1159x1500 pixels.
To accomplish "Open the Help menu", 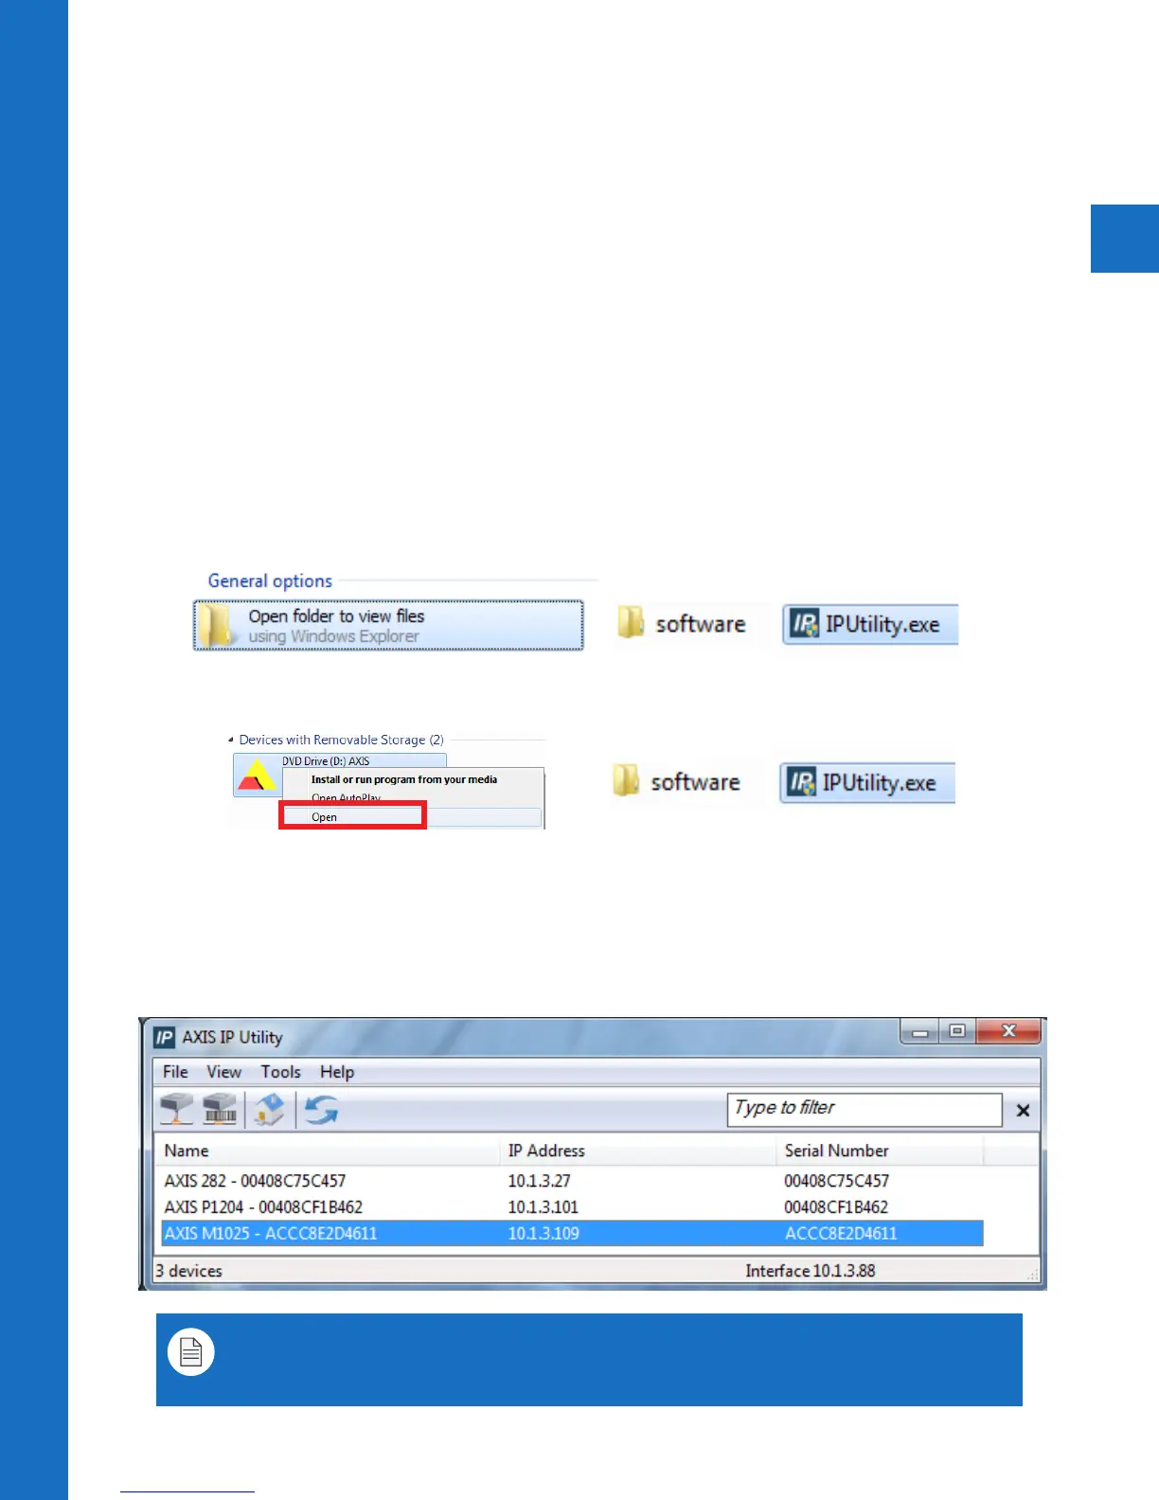I will 337,1072.
